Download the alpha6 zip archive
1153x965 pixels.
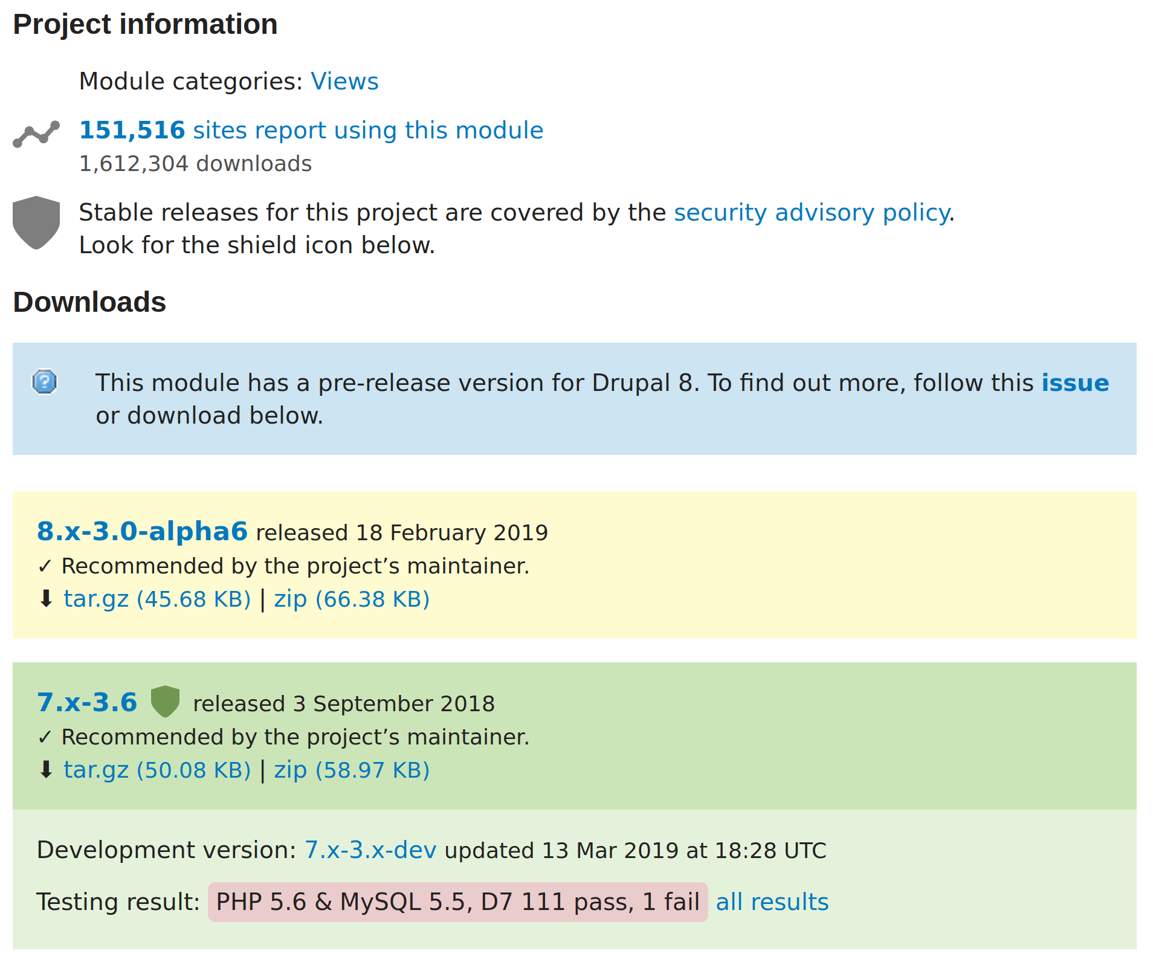tap(352, 599)
